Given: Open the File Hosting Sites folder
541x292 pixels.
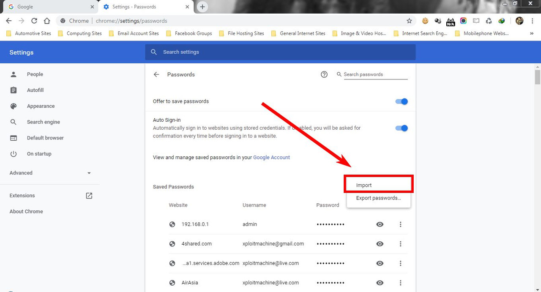Looking at the screenshot, I should click(x=241, y=33).
